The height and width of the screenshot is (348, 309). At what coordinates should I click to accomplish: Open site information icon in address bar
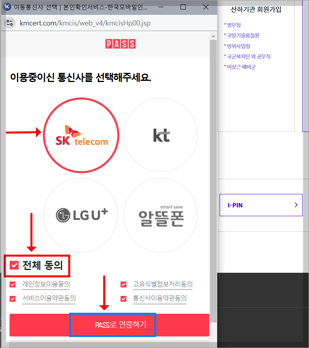point(10,23)
